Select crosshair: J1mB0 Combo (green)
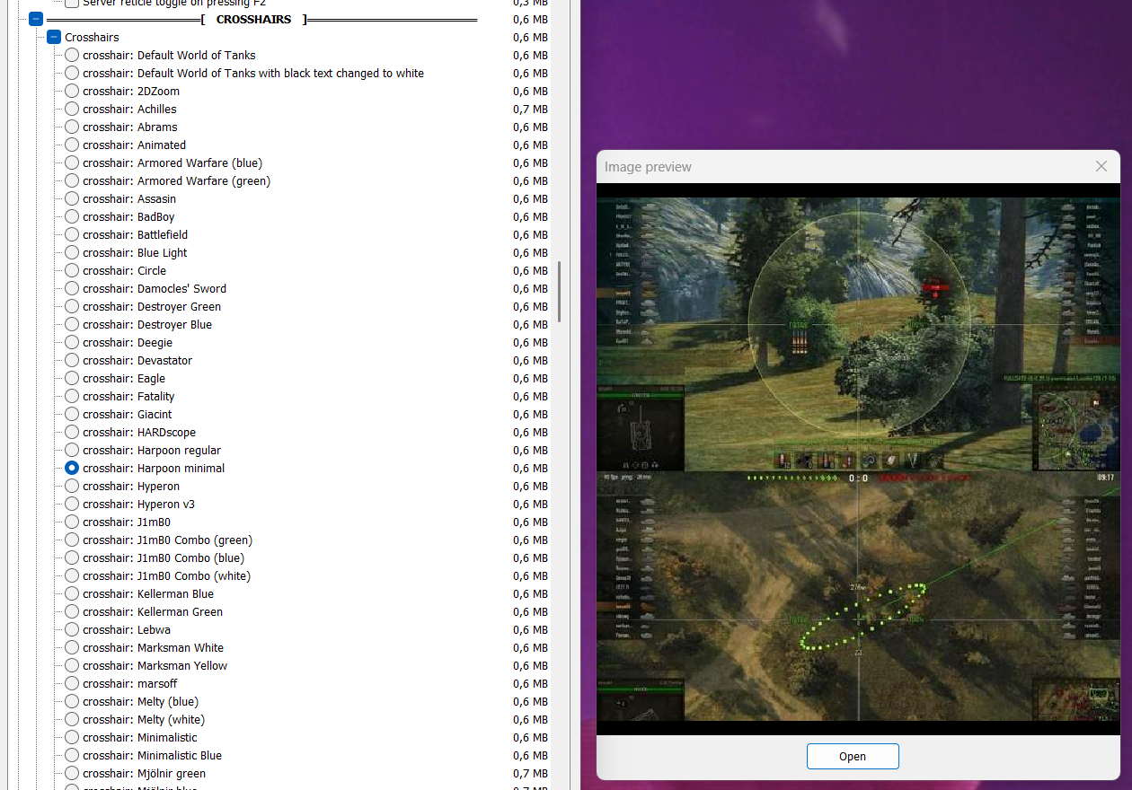 [x=72, y=540]
